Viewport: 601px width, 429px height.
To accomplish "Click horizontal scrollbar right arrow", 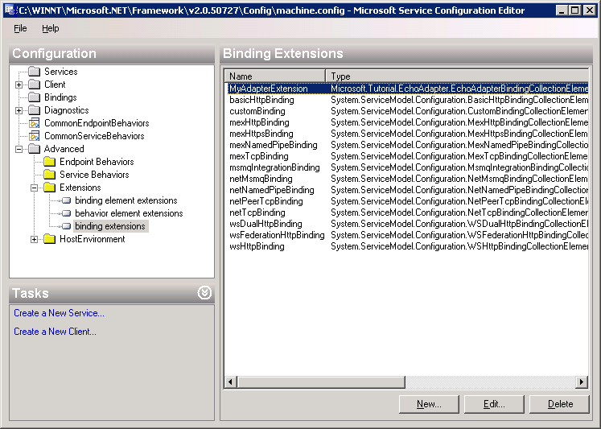I will 582,382.
